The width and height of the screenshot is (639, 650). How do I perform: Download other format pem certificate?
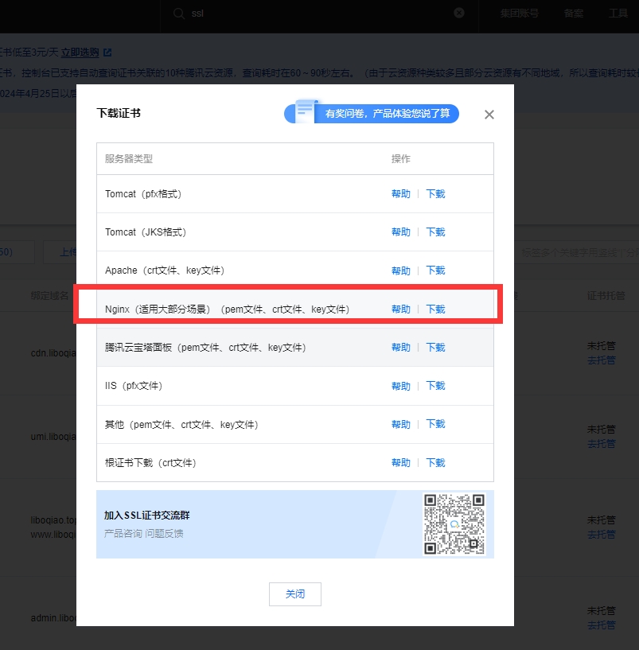click(x=435, y=424)
